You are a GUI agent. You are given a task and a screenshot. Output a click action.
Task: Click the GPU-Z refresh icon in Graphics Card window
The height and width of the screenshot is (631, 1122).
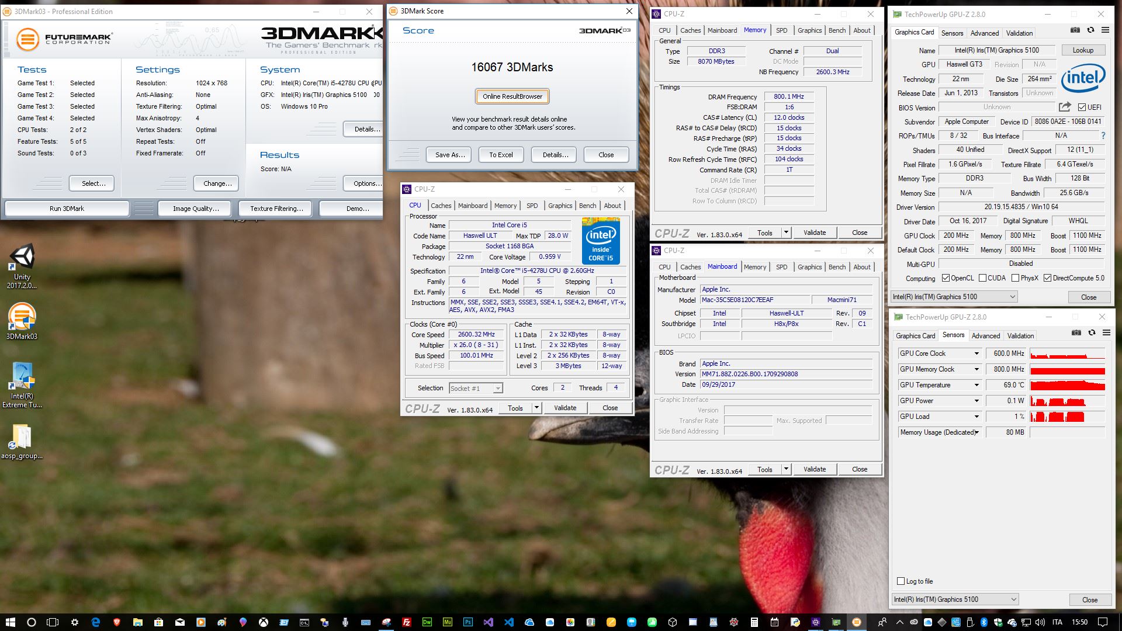coord(1090,30)
